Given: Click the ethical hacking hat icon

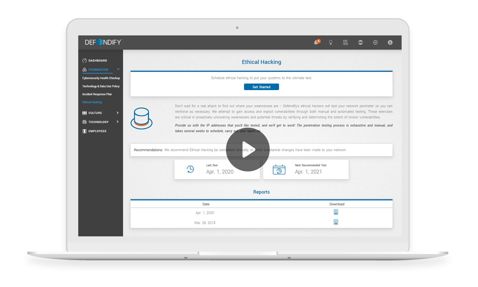Looking at the screenshot, I should pos(142,118).
